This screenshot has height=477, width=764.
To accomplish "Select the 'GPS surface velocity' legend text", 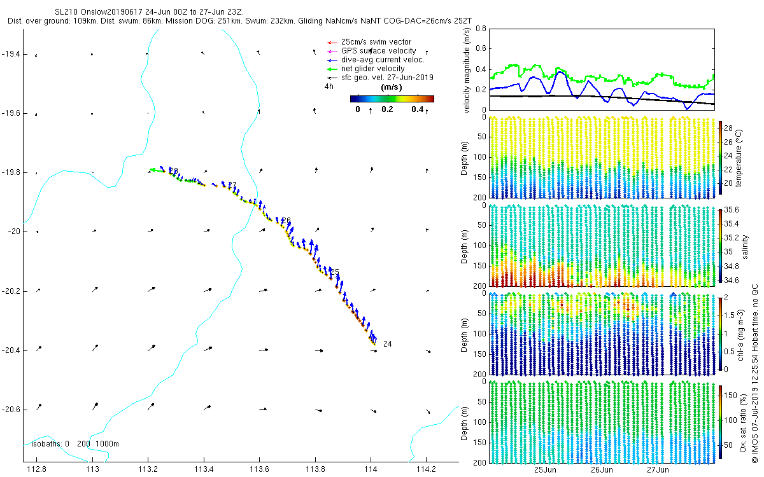I will click(379, 51).
